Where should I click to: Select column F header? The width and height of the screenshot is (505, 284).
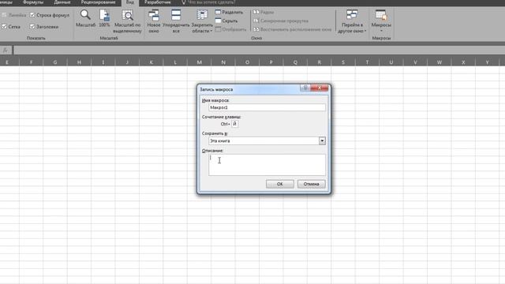tap(32, 62)
